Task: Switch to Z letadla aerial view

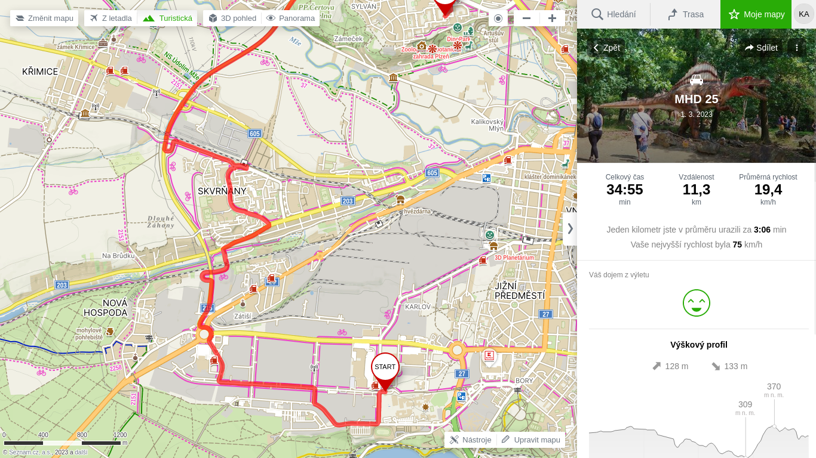Action: [x=111, y=18]
